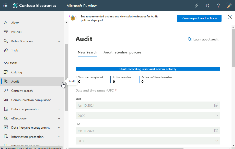This screenshot has height=149, width=235.
Task: Click the calendar icon in Start date field
Action: (x=216, y=105)
